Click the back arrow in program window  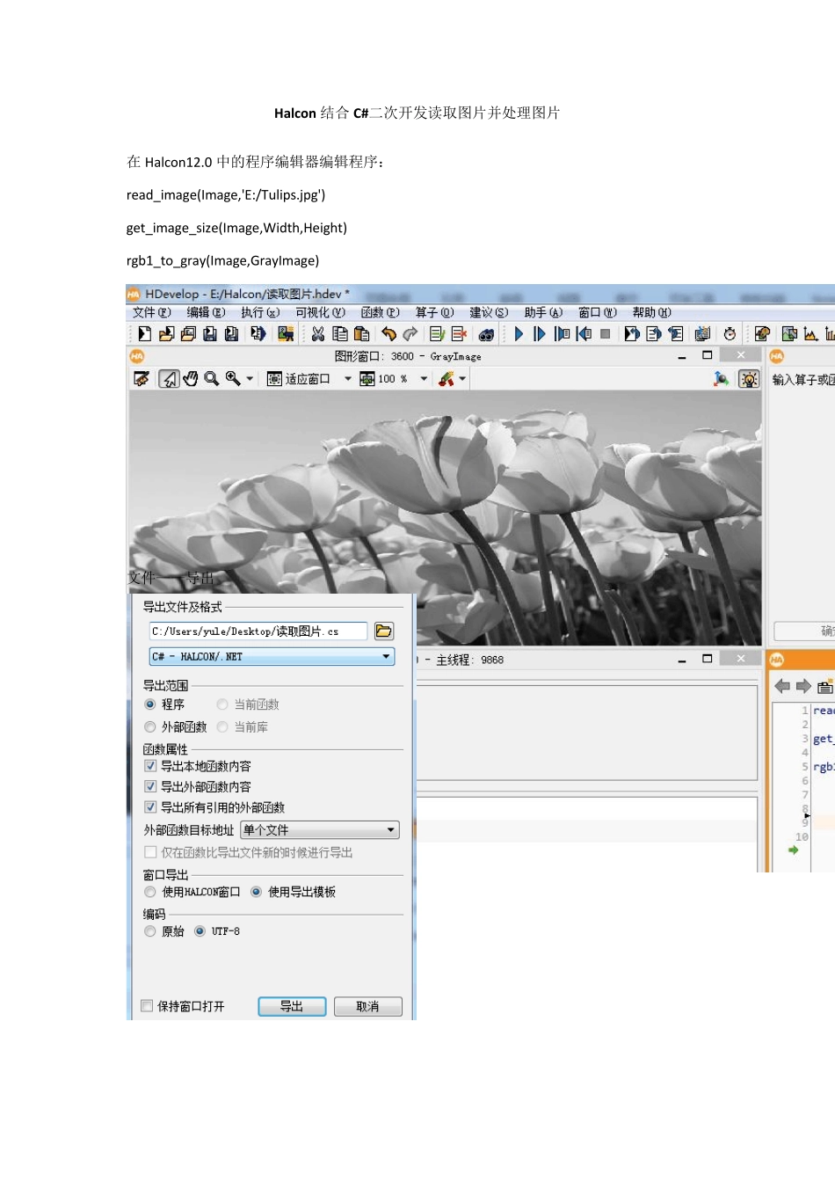[x=782, y=686]
